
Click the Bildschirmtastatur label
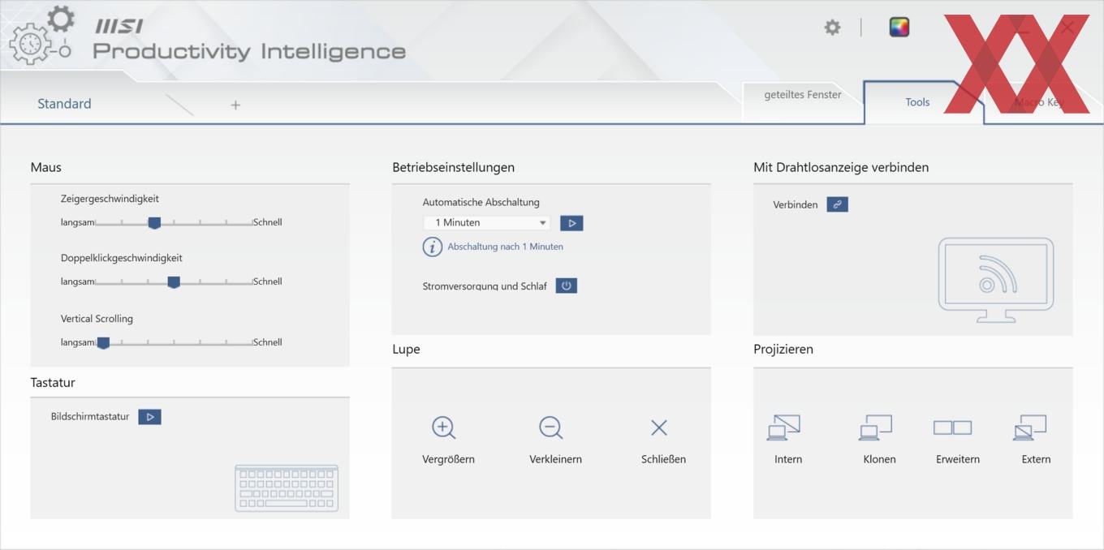click(90, 417)
